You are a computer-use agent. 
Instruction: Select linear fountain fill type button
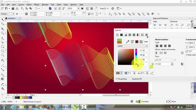pyautogui.click(x=157, y=46)
